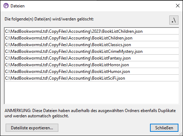
Task: Click the Dateien window title text
Action: click(18, 6)
